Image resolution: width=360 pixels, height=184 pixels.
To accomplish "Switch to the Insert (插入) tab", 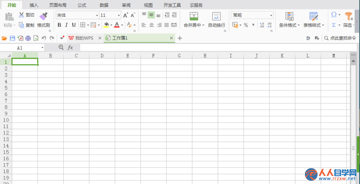I will pyautogui.click(x=34, y=5).
